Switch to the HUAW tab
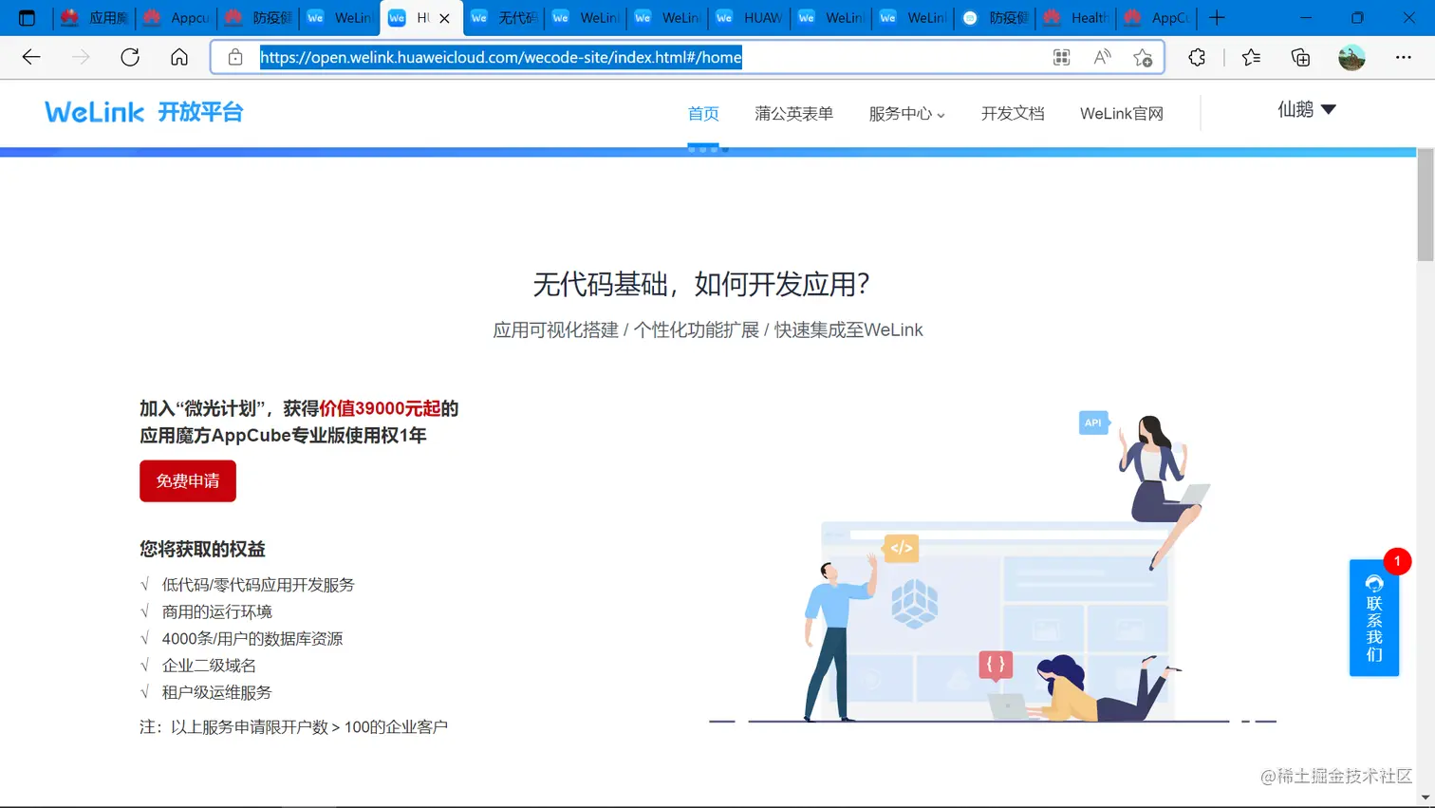Screen dimensions: 1435x808 [x=750, y=17]
